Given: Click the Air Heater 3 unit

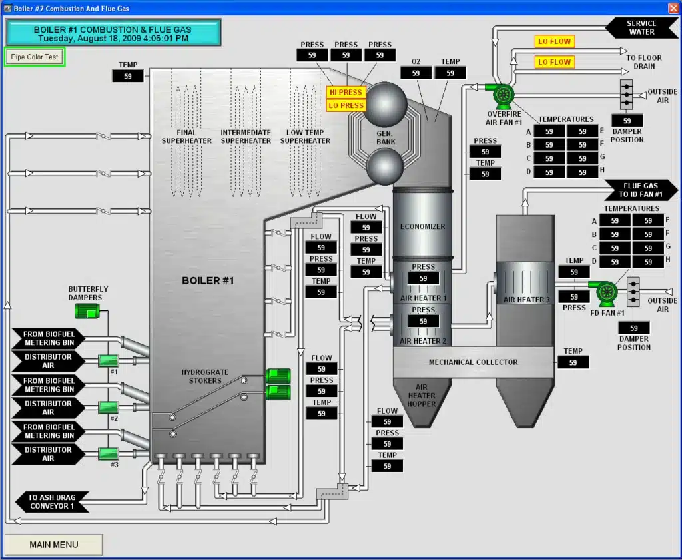Looking at the screenshot, I should pos(525,282).
